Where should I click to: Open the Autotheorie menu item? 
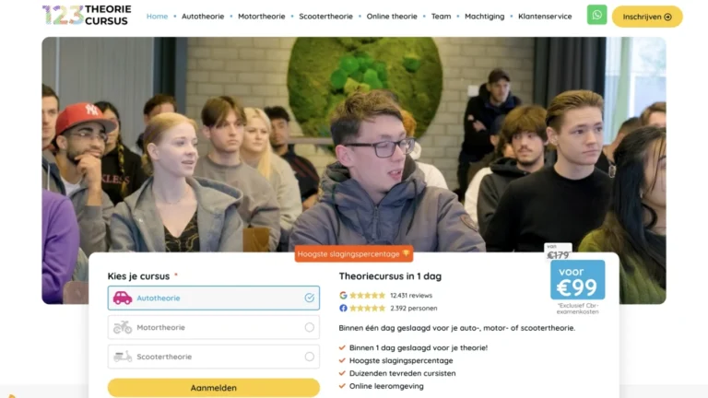203,17
